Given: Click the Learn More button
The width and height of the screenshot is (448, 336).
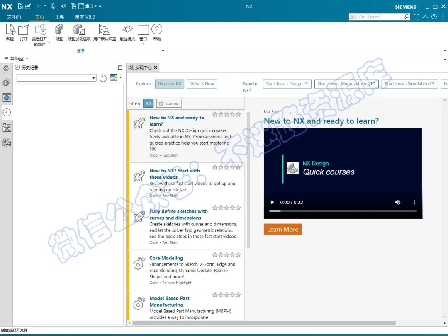Looking at the screenshot, I should point(282,229).
